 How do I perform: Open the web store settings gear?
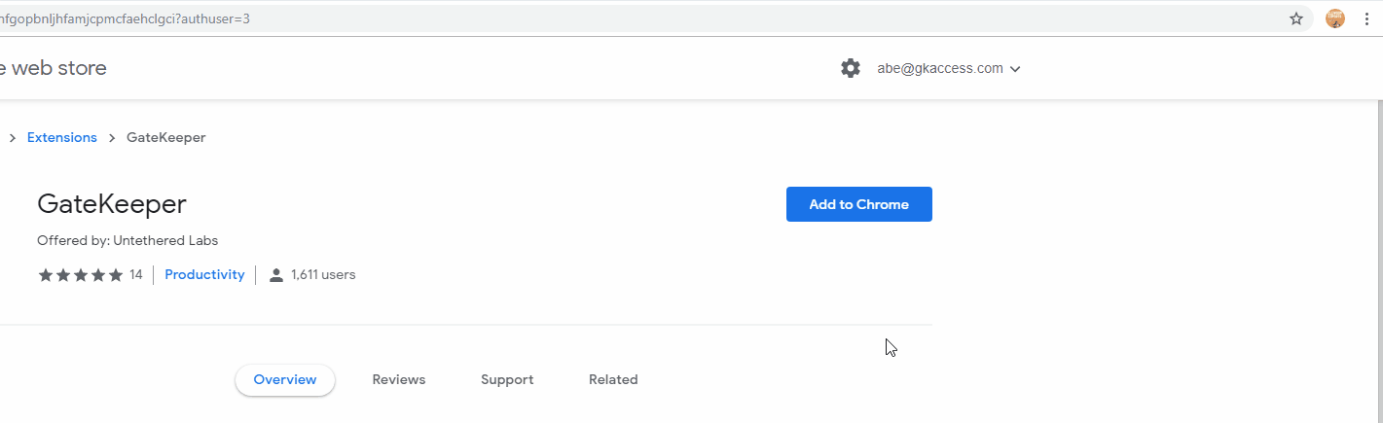point(851,68)
